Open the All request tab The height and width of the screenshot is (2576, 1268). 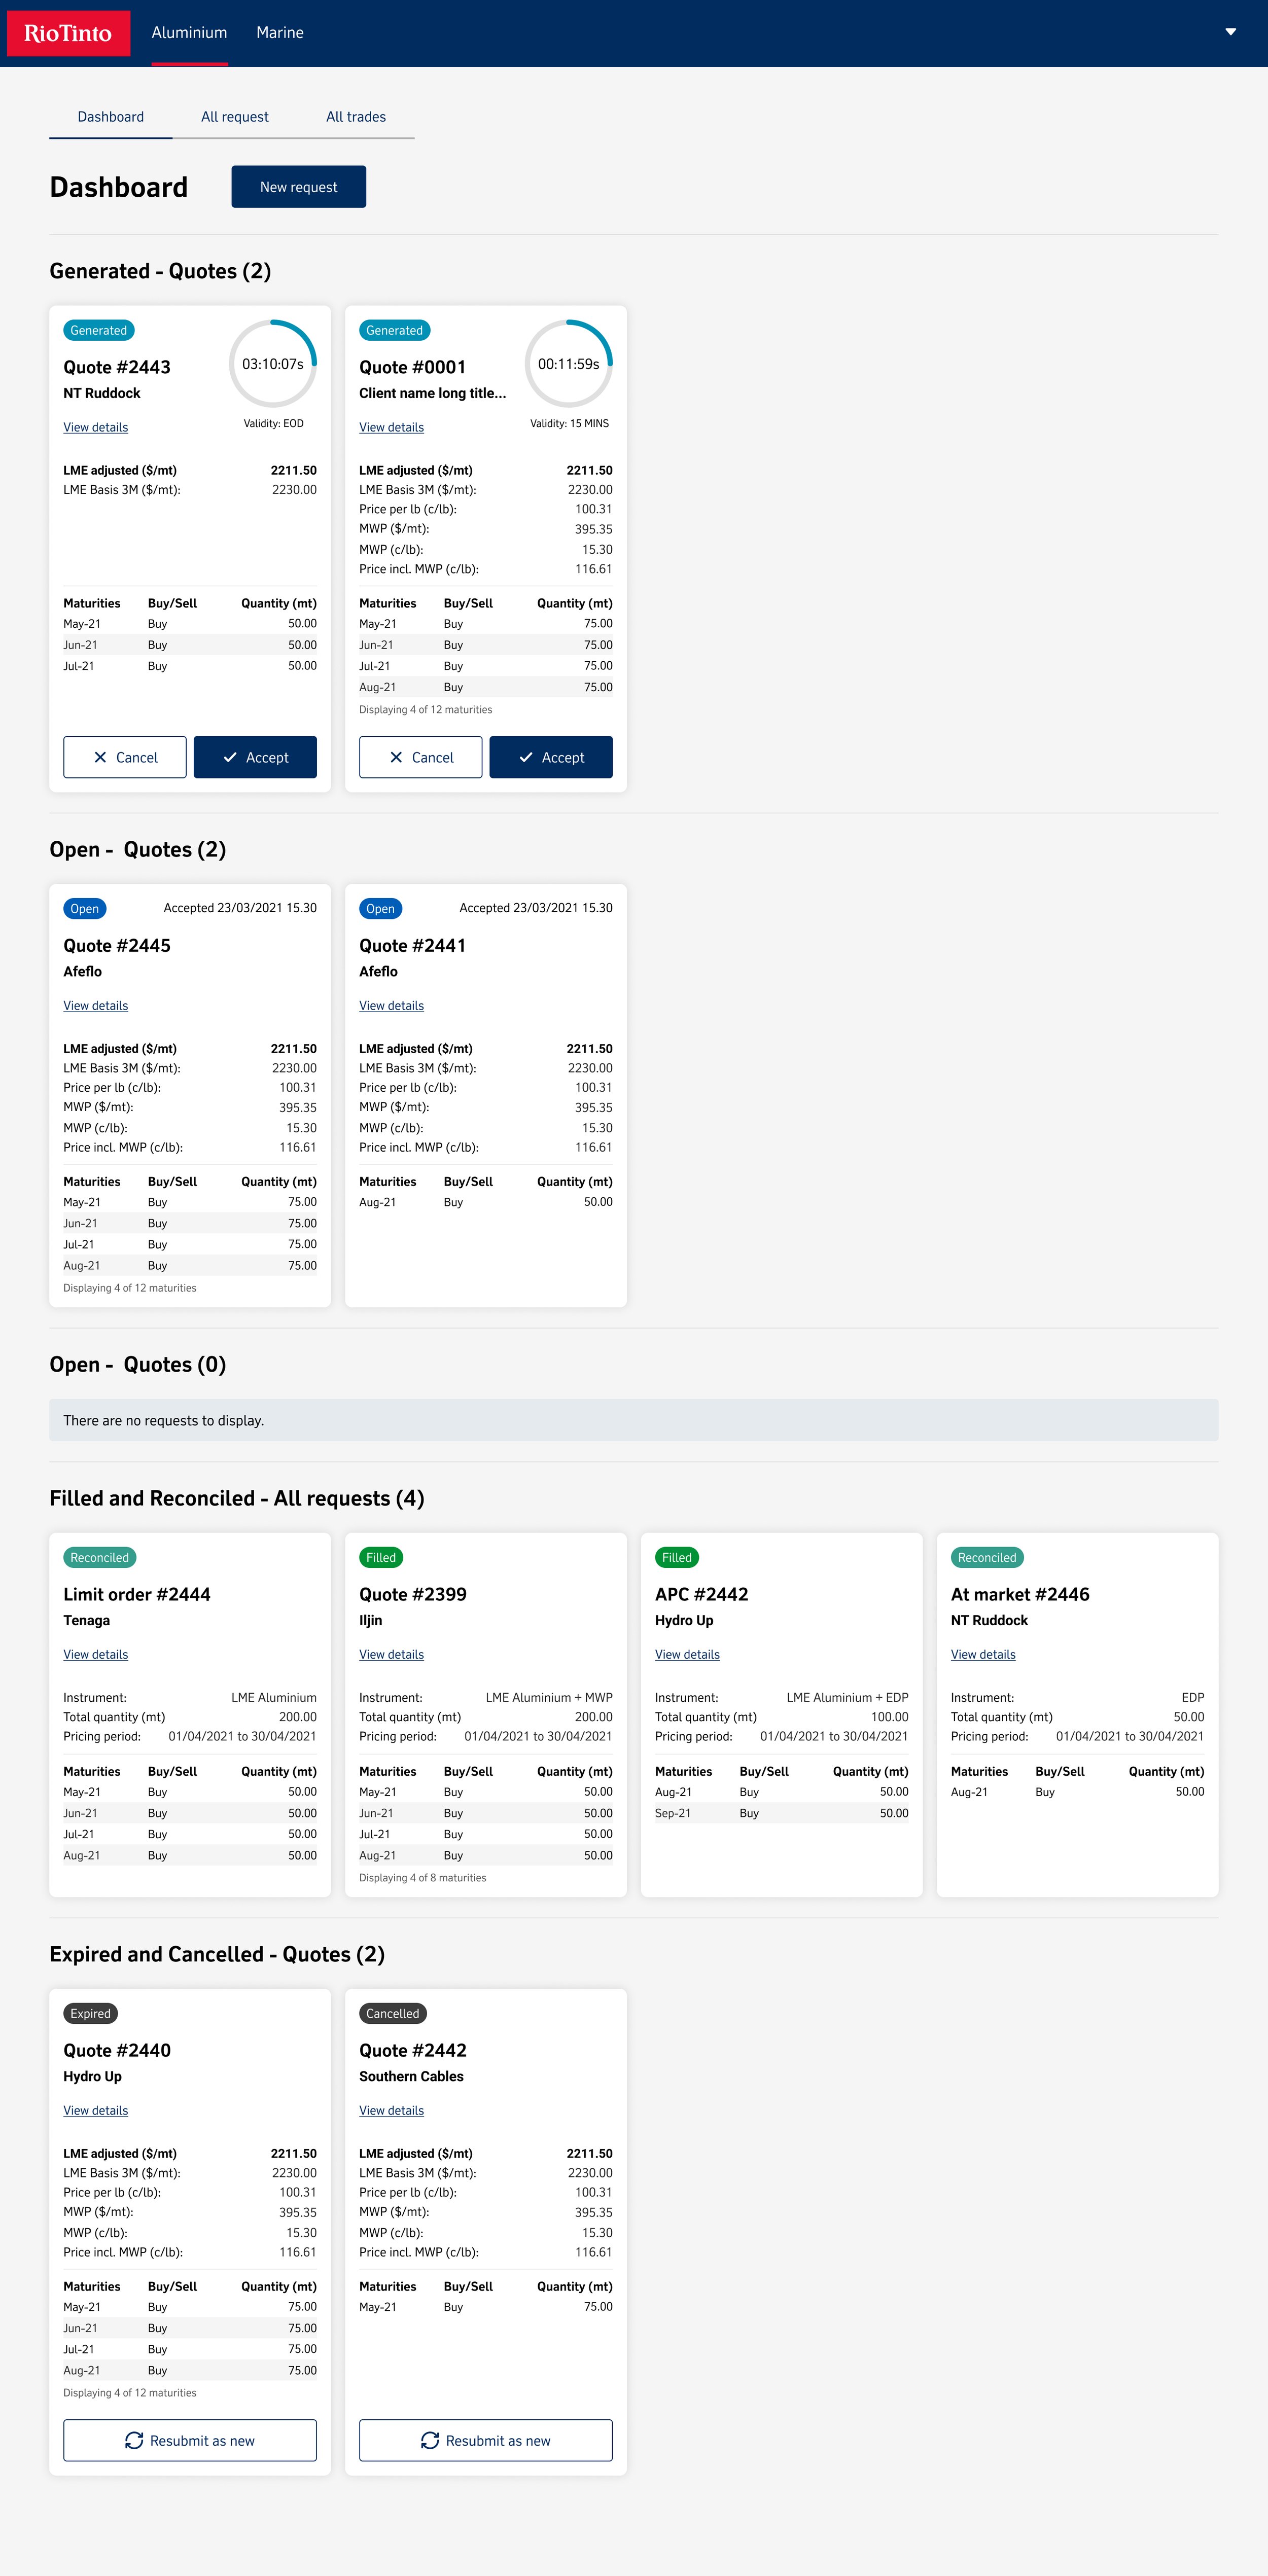[x=235, y=117]
